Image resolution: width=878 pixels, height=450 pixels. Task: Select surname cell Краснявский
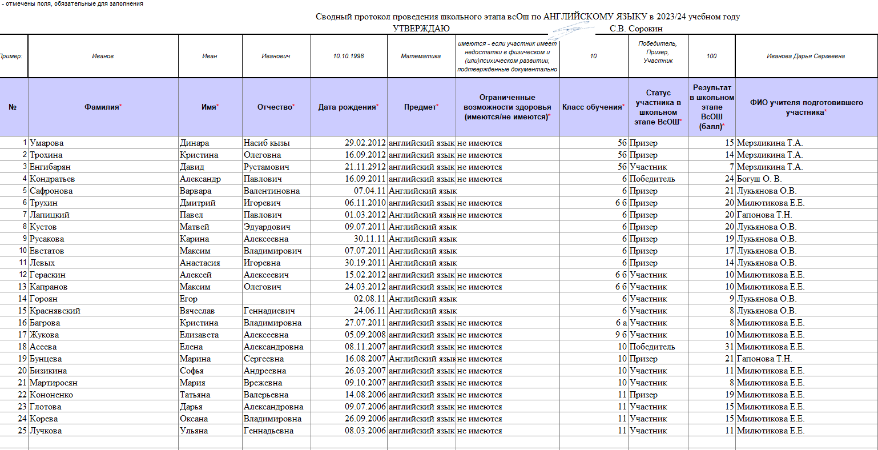point(103,311)
